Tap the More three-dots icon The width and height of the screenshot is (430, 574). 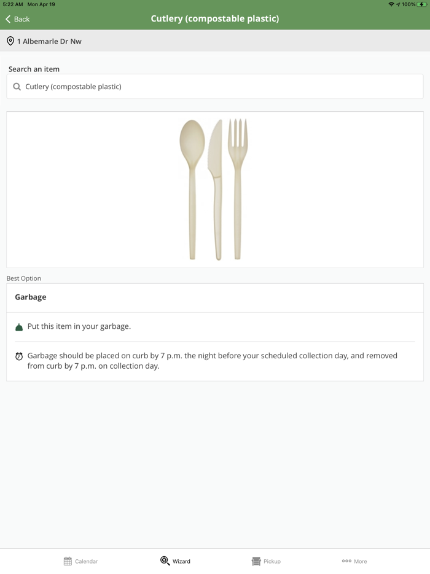coord(346,561)
